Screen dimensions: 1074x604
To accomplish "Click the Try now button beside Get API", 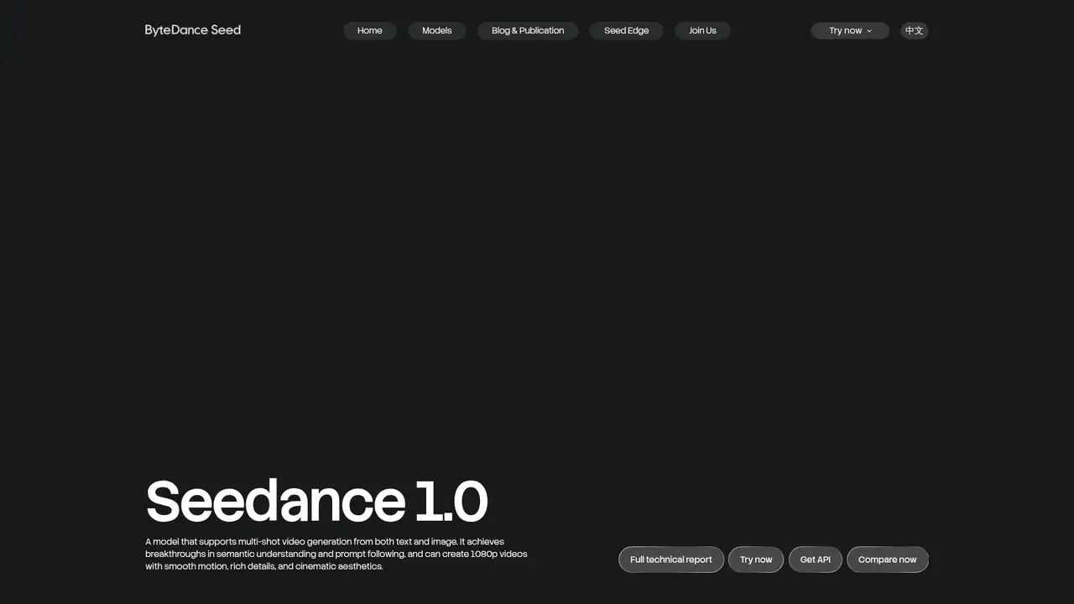I will point(756,560).
